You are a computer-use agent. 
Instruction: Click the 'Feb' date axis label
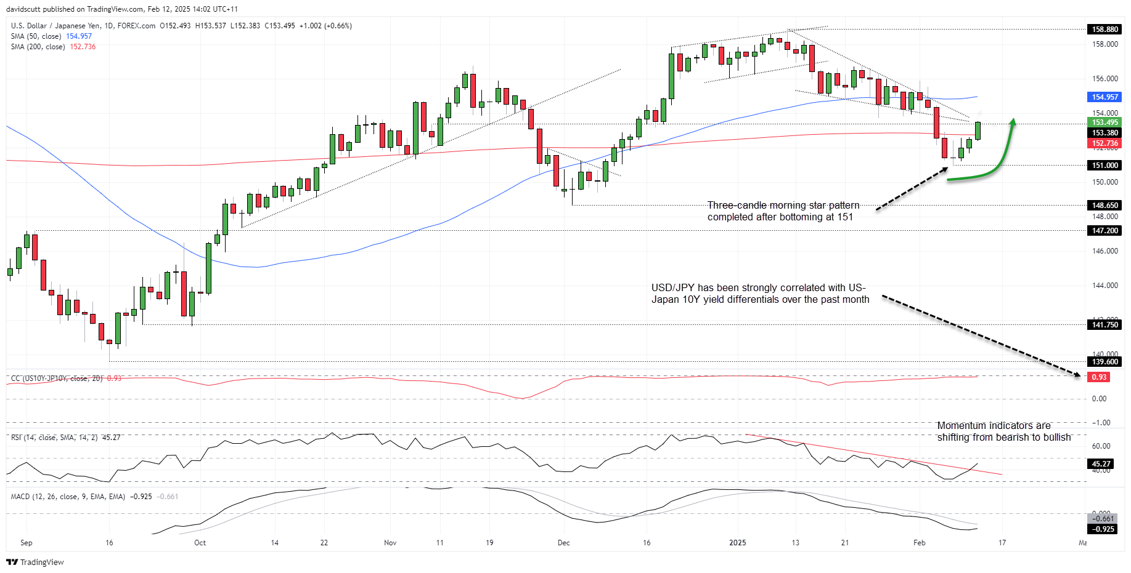click(919, 543)
